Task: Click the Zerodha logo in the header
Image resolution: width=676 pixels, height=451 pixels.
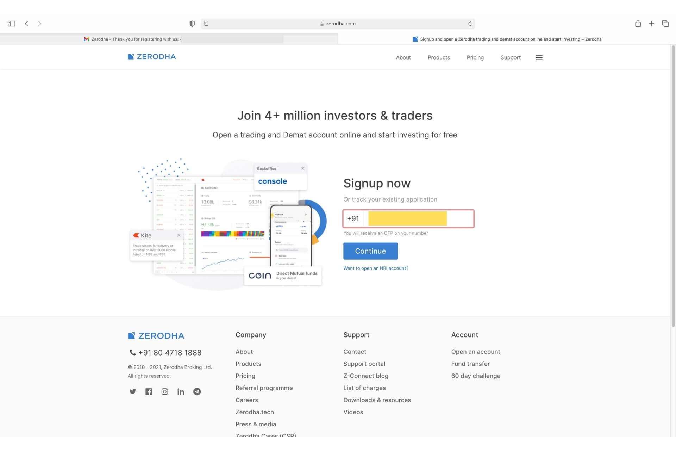Action: 152,56
